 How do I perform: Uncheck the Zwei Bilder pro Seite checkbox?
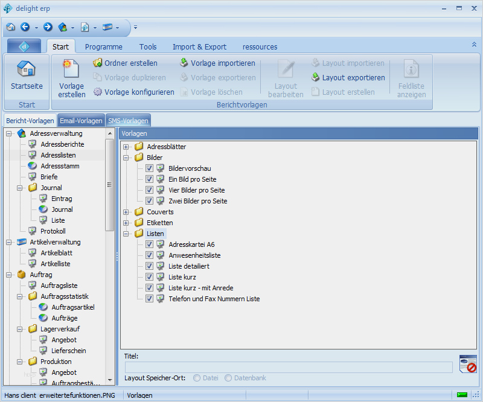click(149, 201)
